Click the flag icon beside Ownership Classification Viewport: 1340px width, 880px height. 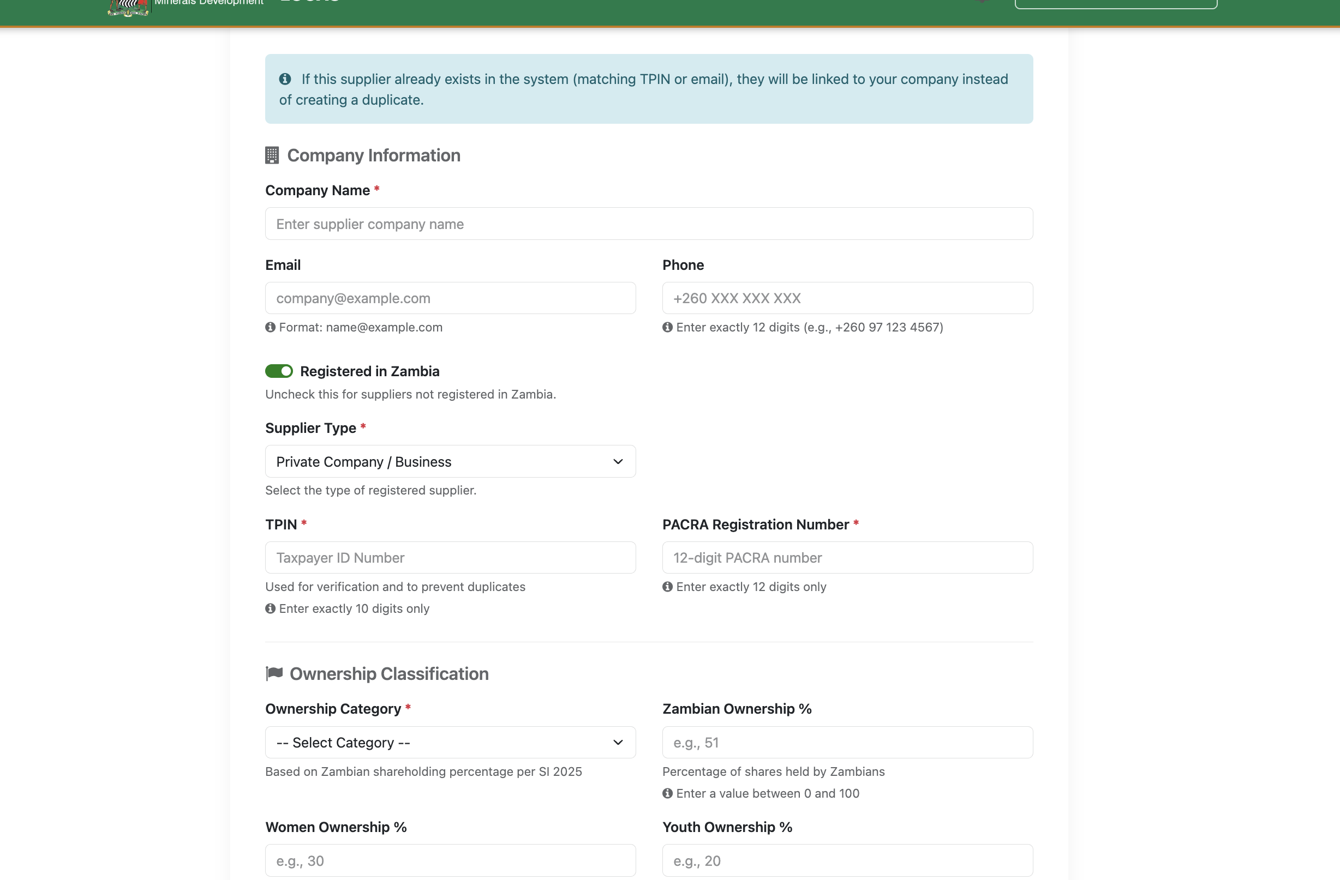point(274,673)
